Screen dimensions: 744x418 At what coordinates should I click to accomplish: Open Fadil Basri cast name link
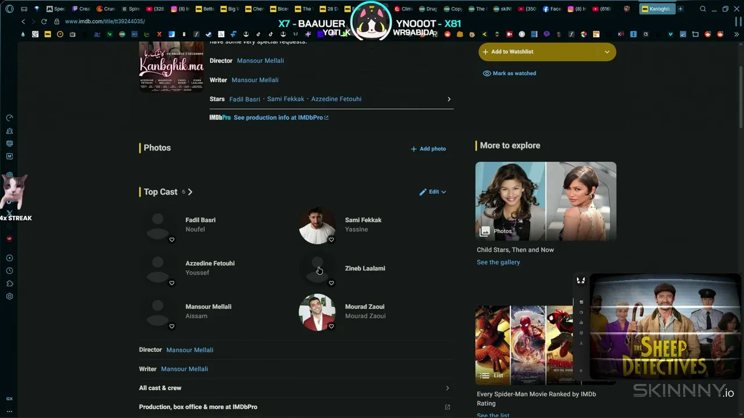click(201, 221)
